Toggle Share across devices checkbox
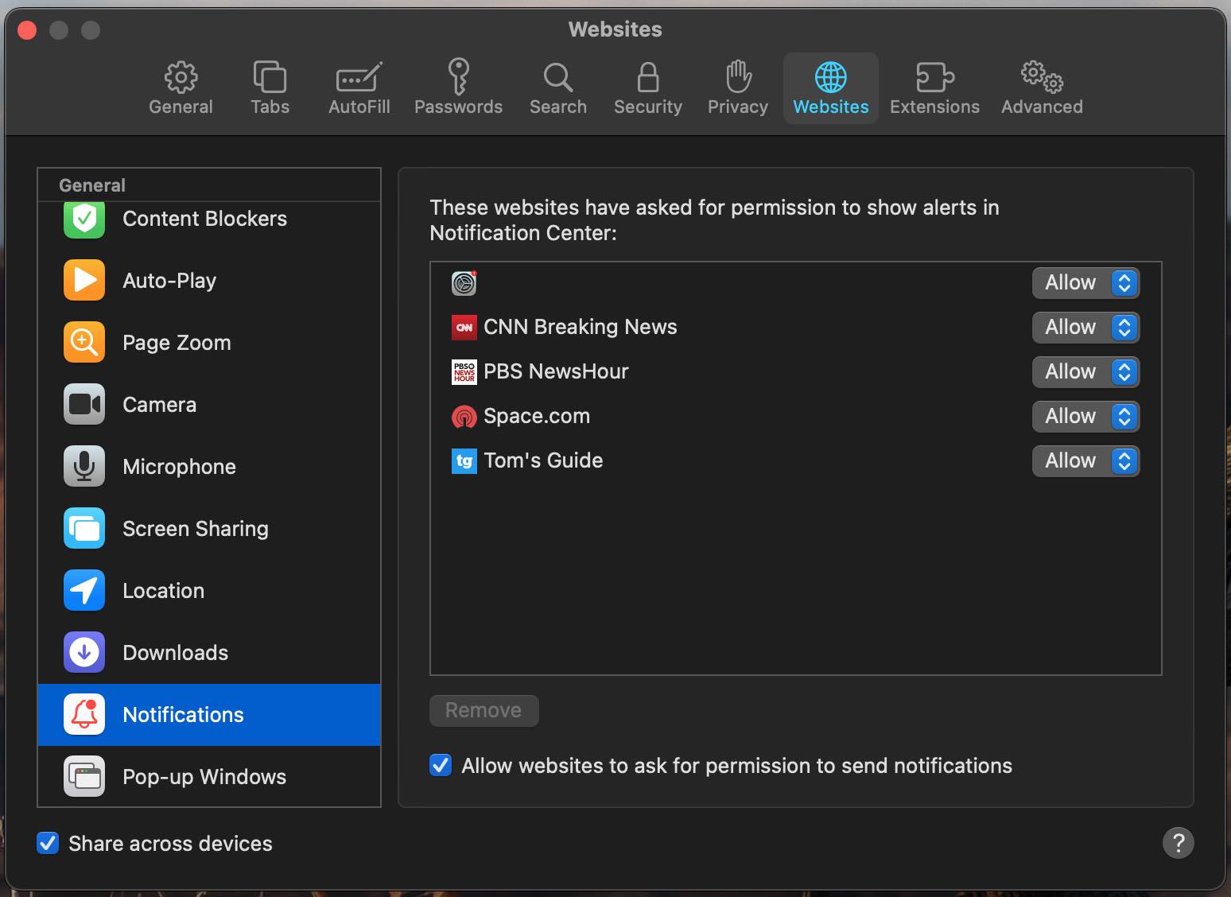Viewport: 1231px width, 897px height. pos(48,843)
